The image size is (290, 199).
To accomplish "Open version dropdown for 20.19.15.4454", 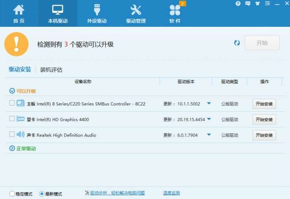I will tap(209, 119).
